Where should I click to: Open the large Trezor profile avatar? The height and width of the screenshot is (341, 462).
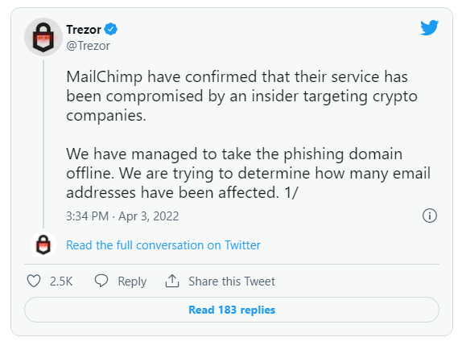(43, 37)
